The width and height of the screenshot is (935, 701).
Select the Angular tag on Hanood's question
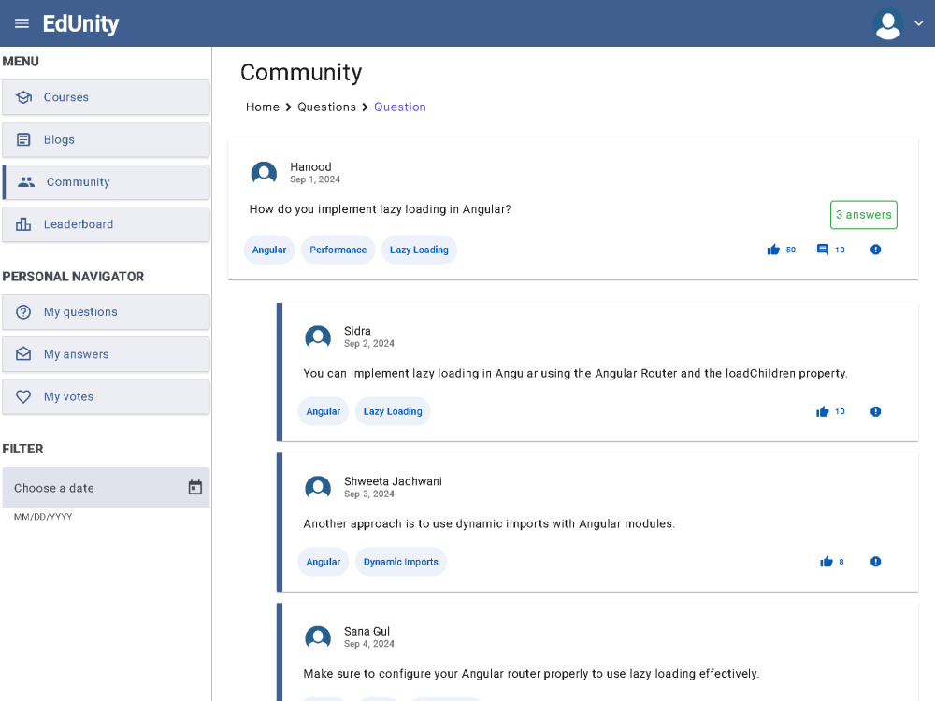click(269, 250)
